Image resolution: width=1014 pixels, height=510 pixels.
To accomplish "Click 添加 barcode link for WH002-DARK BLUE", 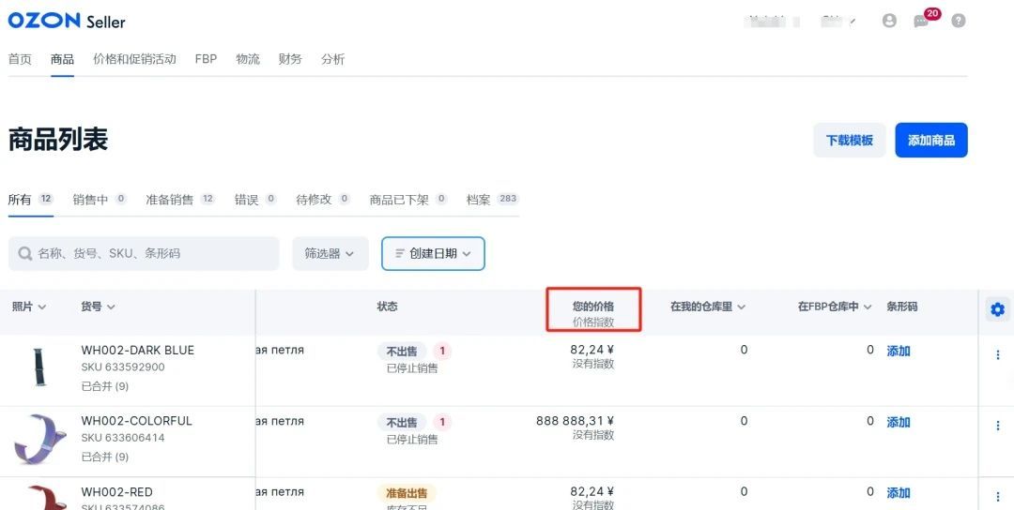I will [899, 352].
